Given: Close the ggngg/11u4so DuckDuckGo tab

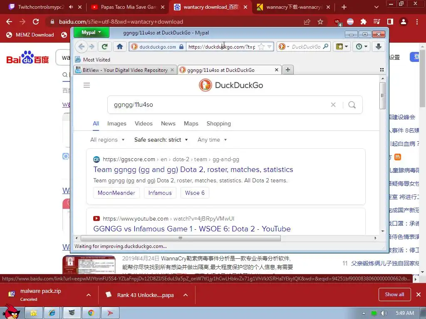Looking at the screenshot, I should 276,70.
